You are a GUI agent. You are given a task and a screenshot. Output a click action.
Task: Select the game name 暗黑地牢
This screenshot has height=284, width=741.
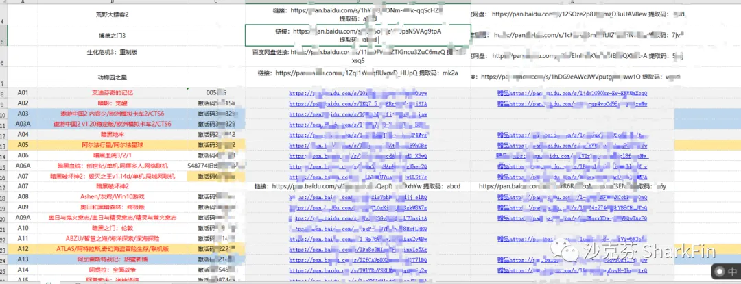point(113,135)
